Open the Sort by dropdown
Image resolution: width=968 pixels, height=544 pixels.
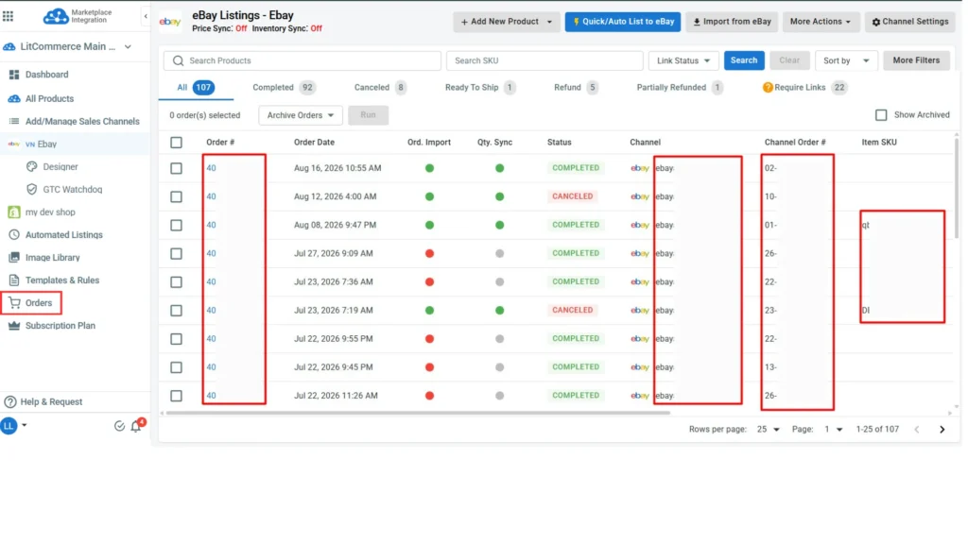coord(846,61)
